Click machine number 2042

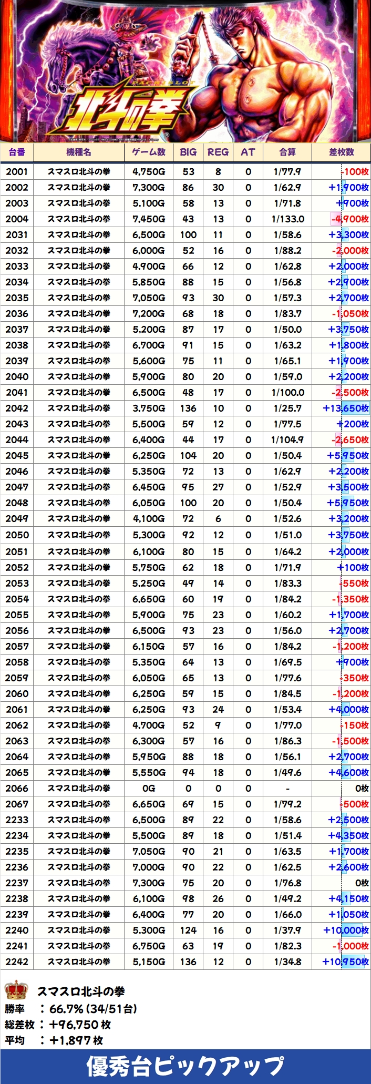(x=17, y=408)
